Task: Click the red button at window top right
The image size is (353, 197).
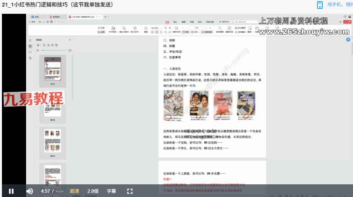Action: click(x=347, y=22)
